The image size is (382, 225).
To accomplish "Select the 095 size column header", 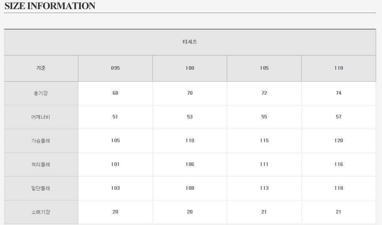I will (x=115, y=68).
